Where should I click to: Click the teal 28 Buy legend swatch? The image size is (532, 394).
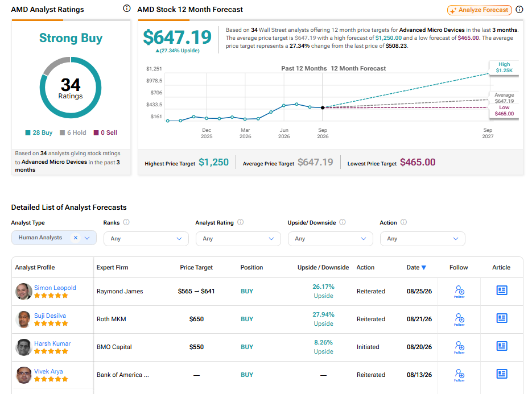click(28, 132)
